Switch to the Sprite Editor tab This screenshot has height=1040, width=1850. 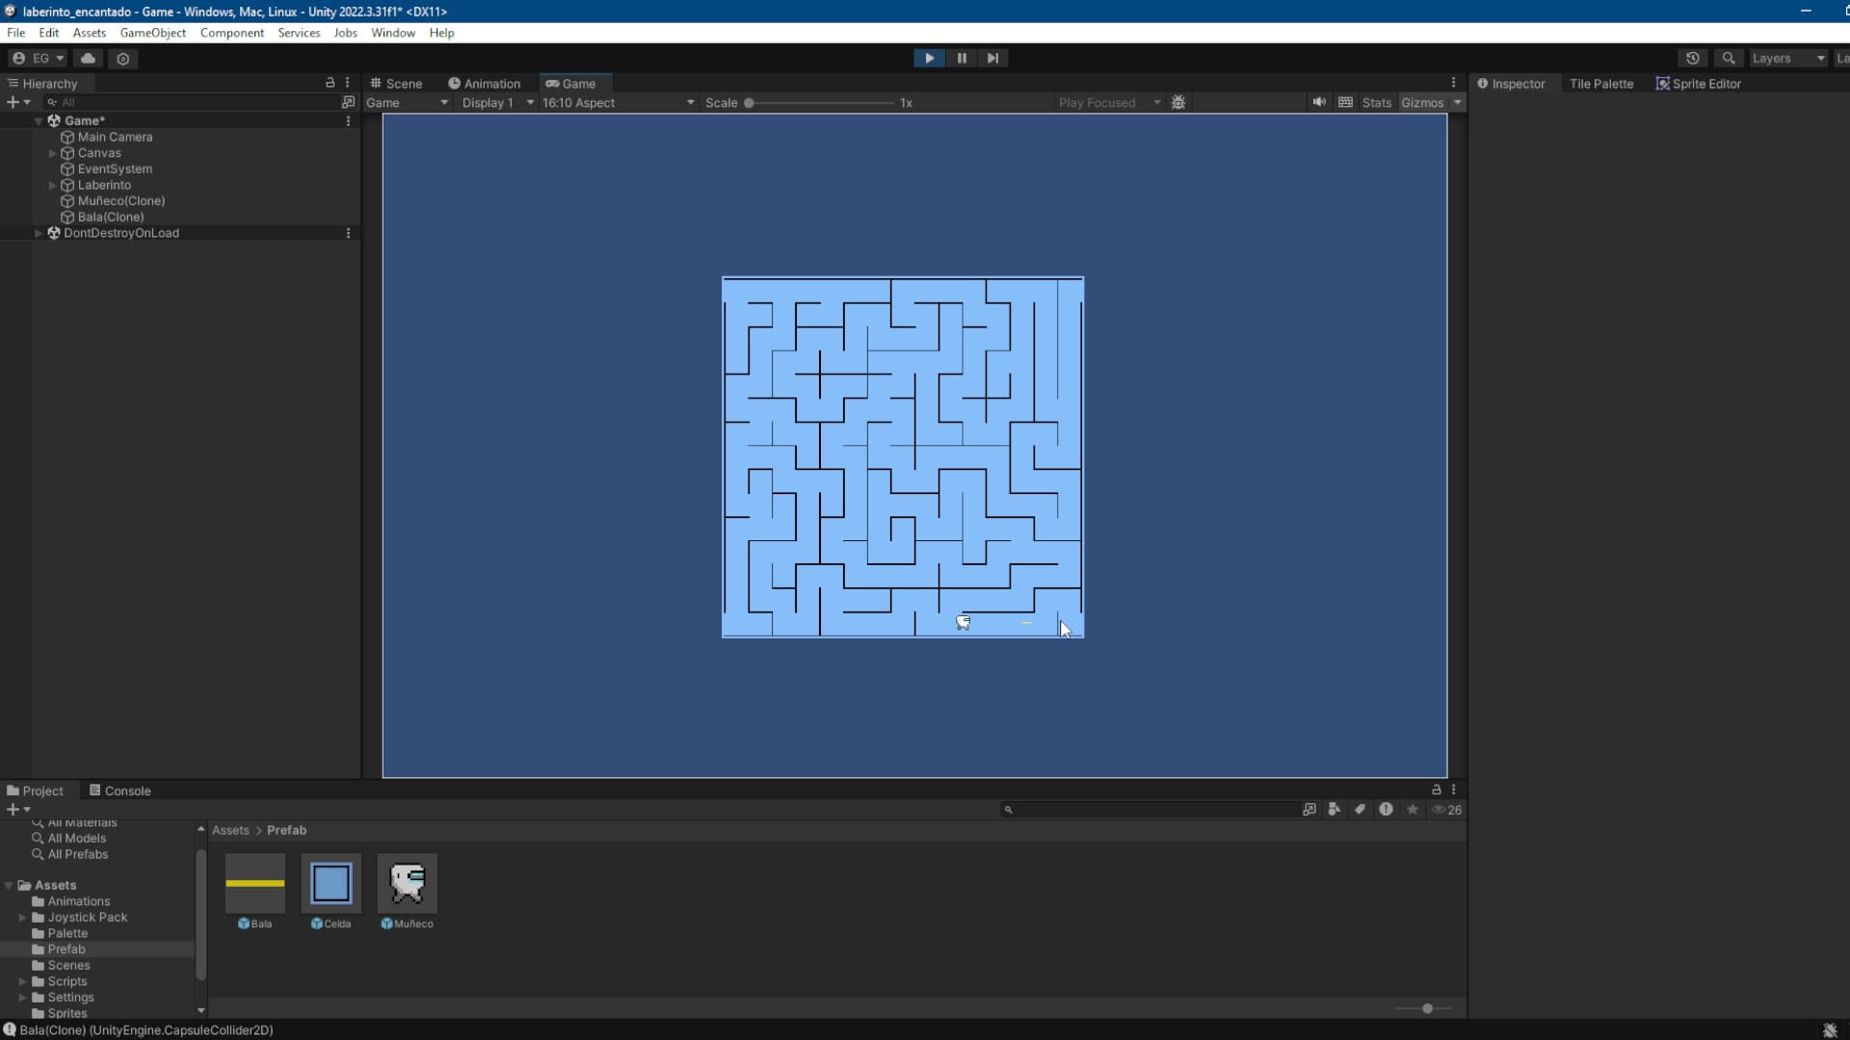click(x=1705, y=83)
